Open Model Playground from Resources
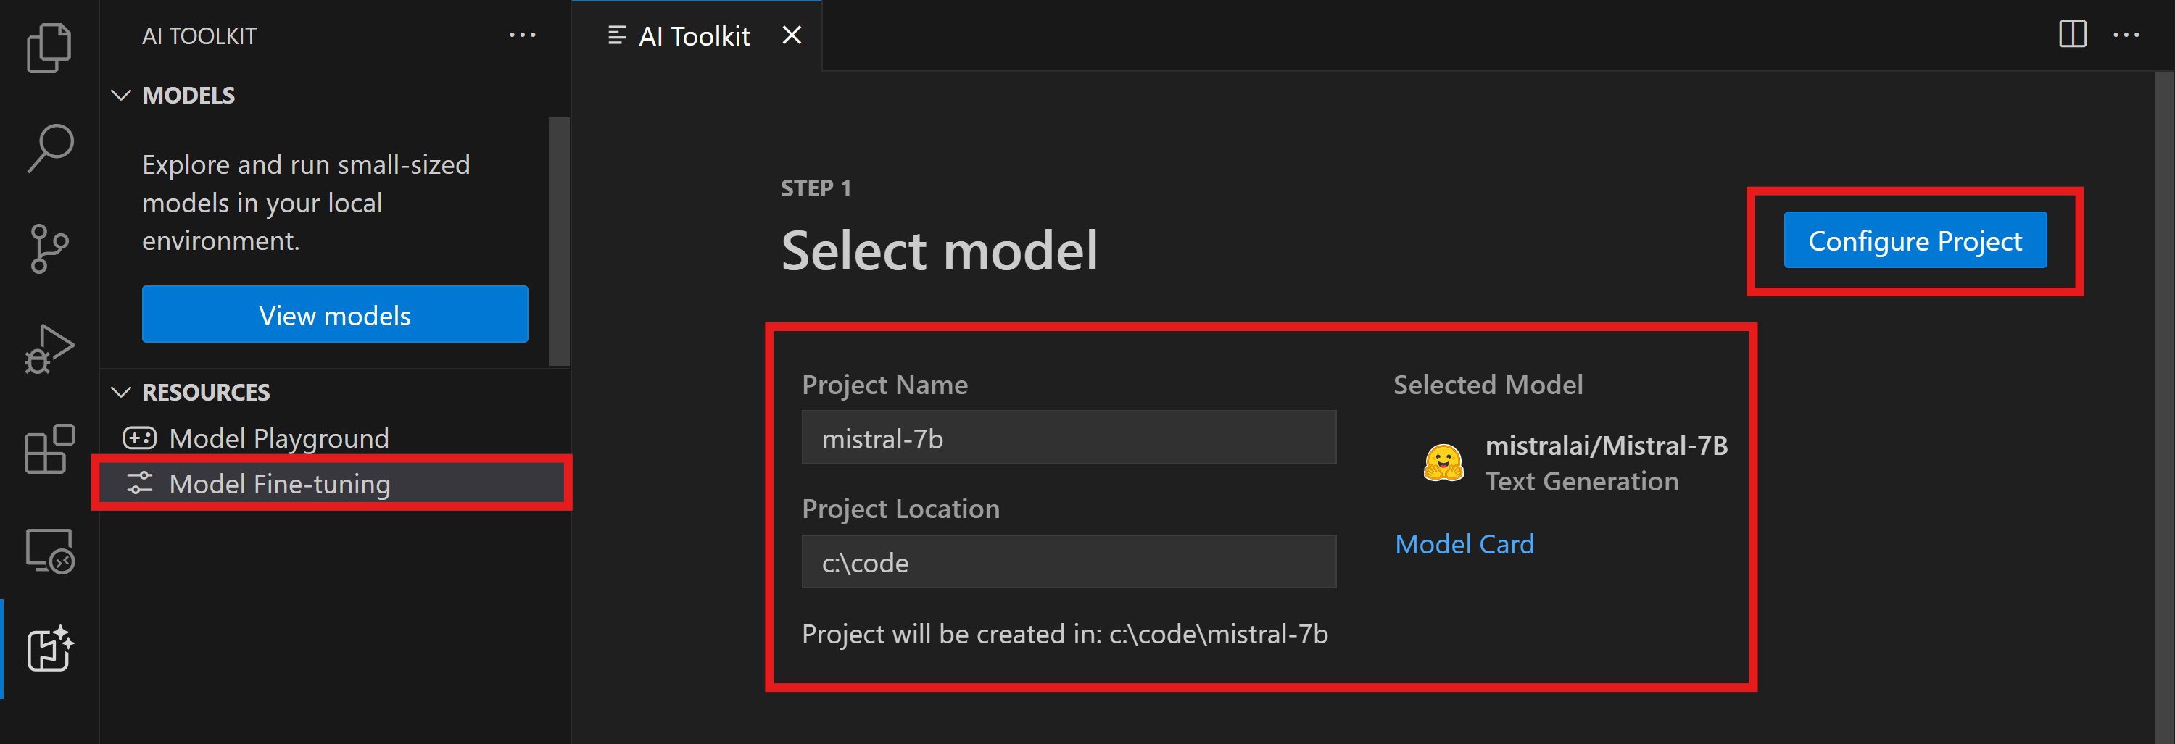Viewport: 2175px width, 744px height. (x=278, y=438)
